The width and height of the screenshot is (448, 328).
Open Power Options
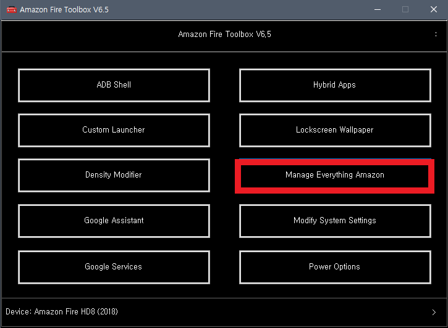click(x=335, y=267)
